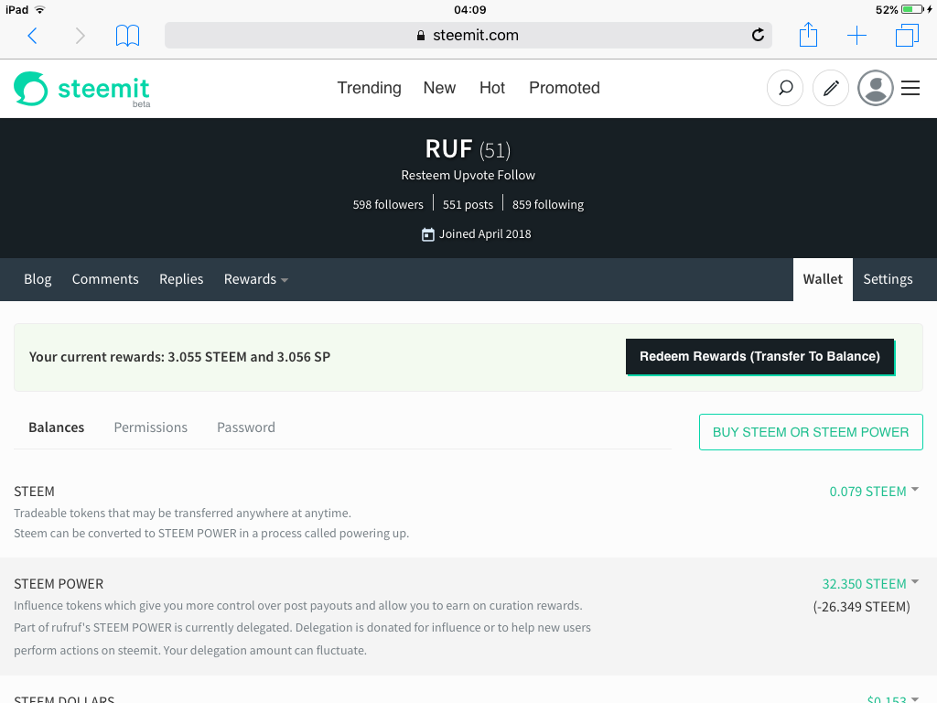Tap the steemit.com address bar
The height and width of the screenshot is (703, 937).
click(468, 36)
